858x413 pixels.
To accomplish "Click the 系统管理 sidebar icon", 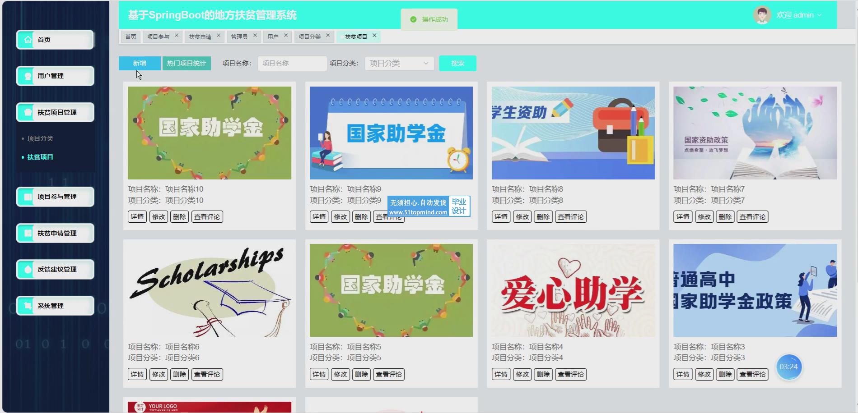I will 28,306.
